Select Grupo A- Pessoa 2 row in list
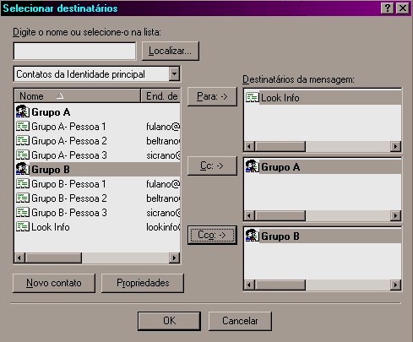The width and height of the screenshot is (413, 342). [x=97, y=140]
